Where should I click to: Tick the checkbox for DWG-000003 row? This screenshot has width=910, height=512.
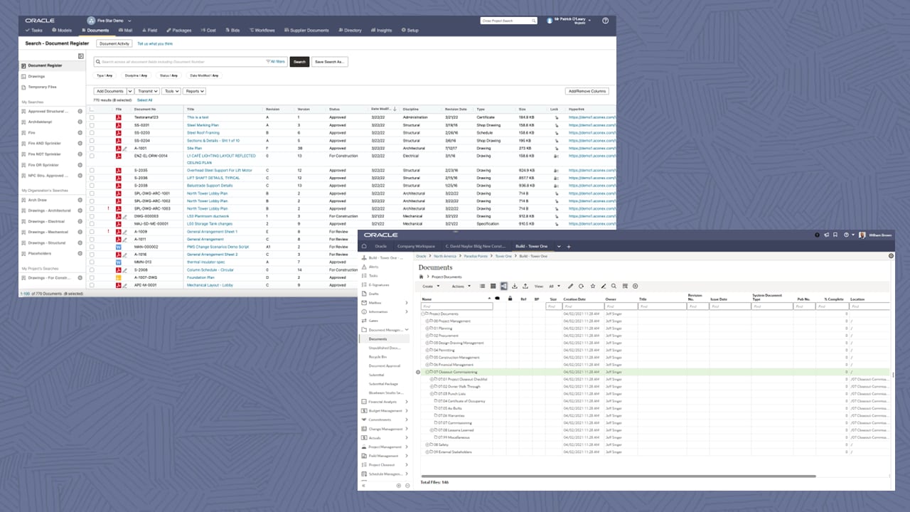pyautogui.click(x=92, y=216)
